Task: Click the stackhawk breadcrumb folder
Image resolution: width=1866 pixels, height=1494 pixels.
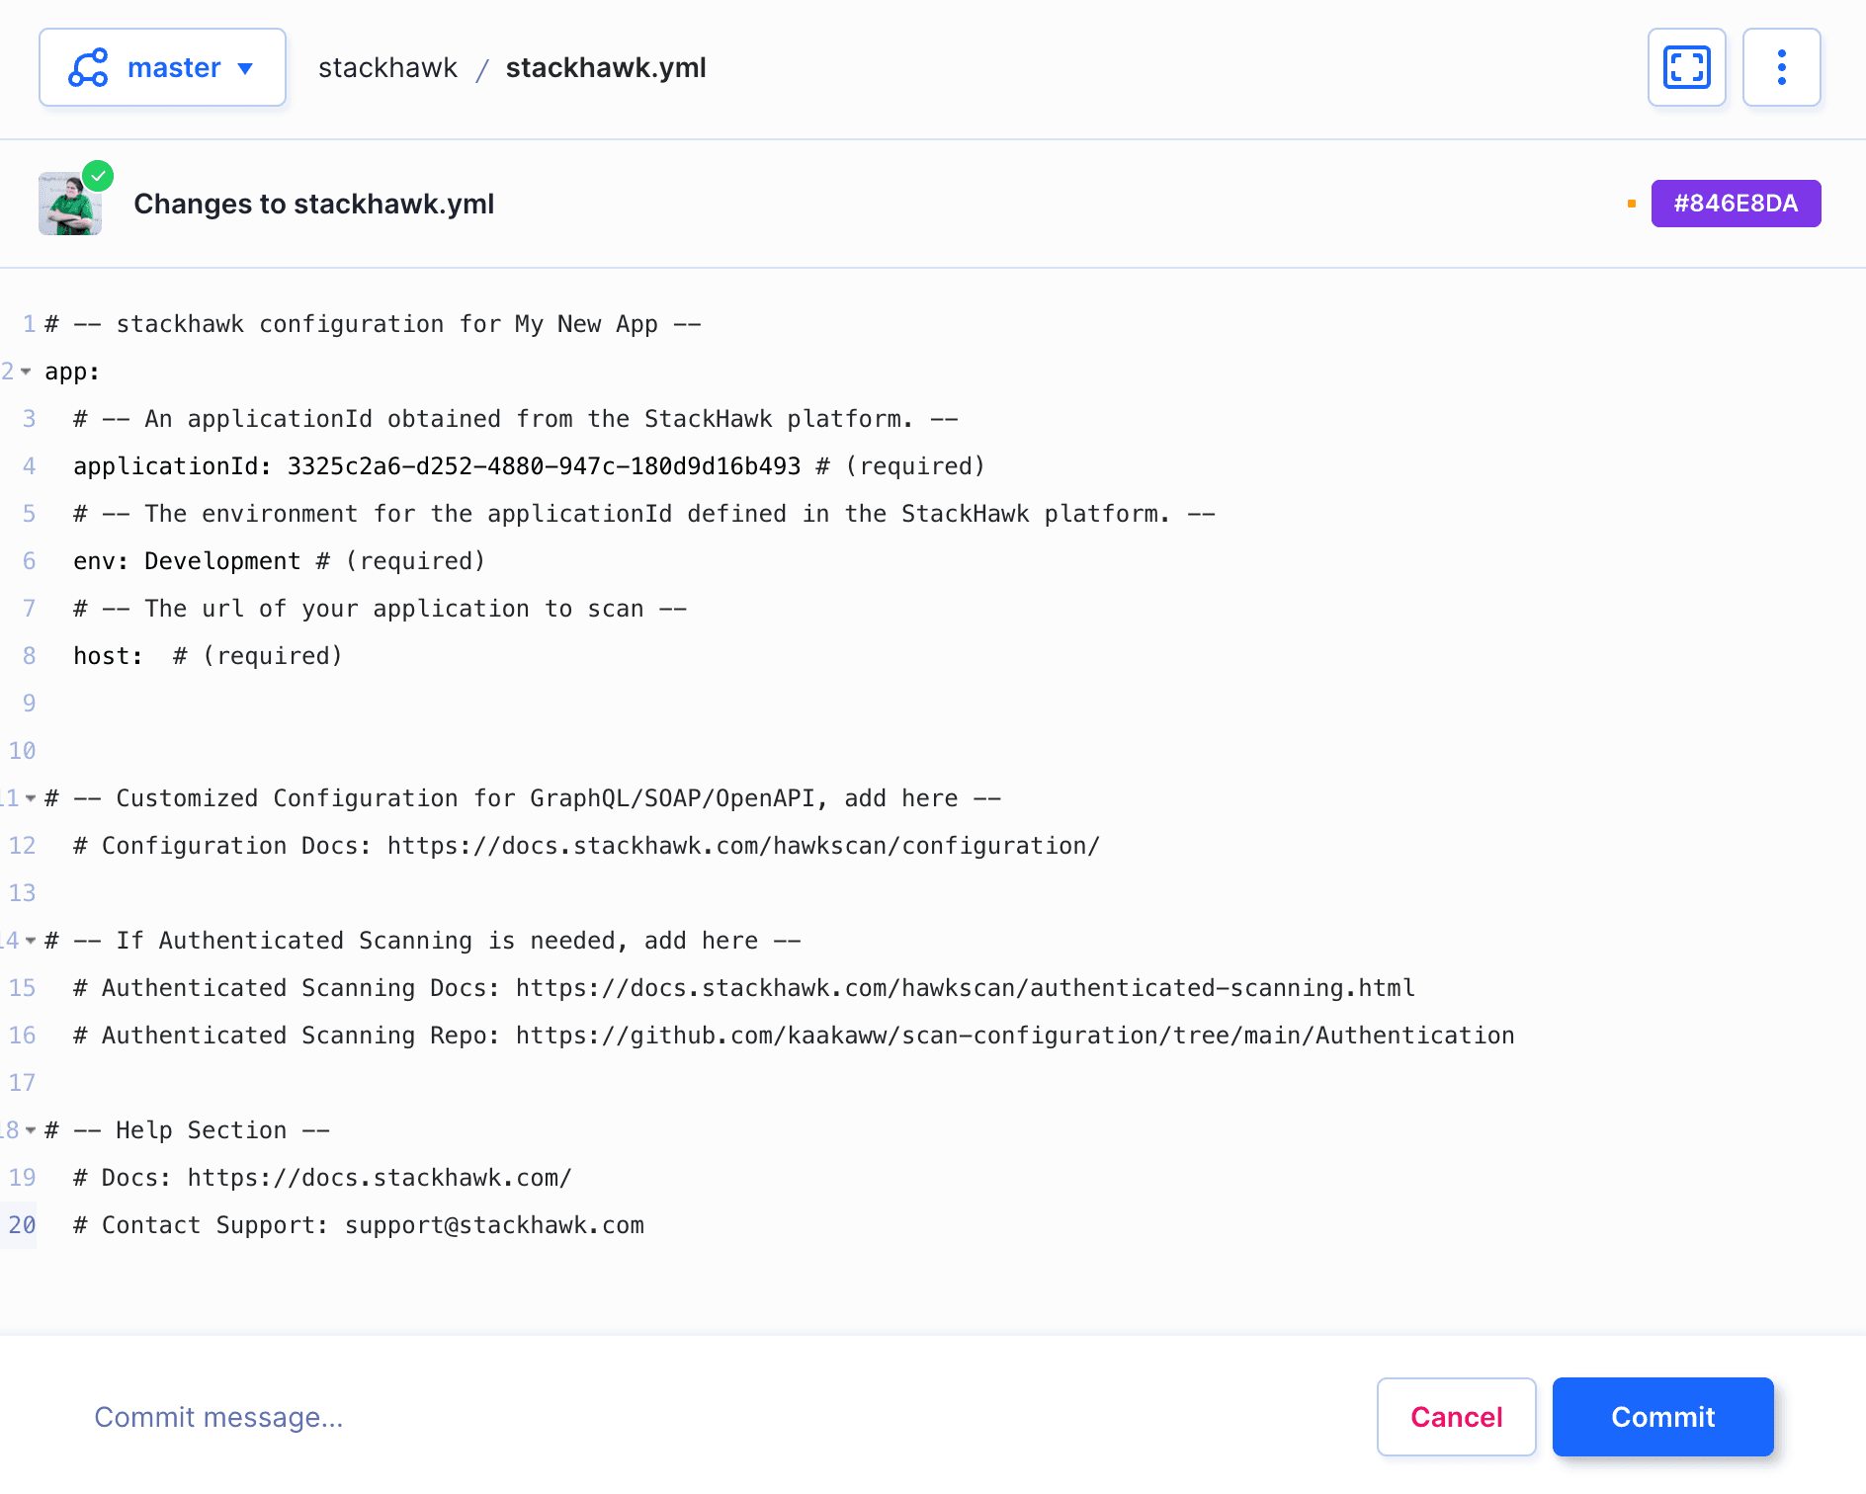Action: 387,67
